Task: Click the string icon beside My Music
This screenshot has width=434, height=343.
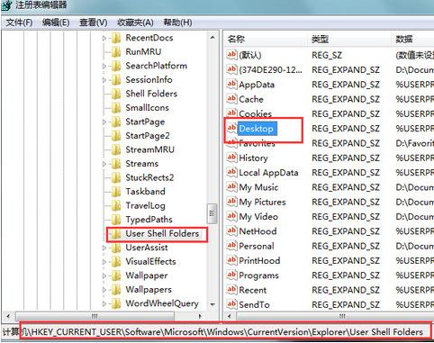Action: tap(231, 187)
